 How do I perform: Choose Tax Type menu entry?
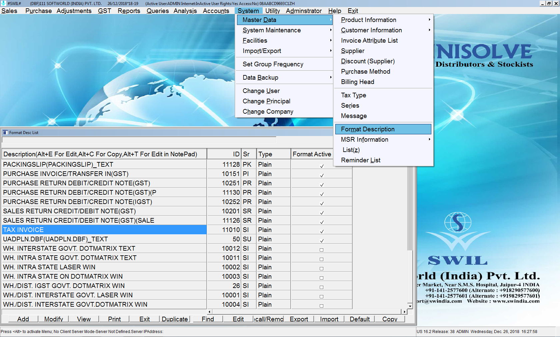coord(383,95)
